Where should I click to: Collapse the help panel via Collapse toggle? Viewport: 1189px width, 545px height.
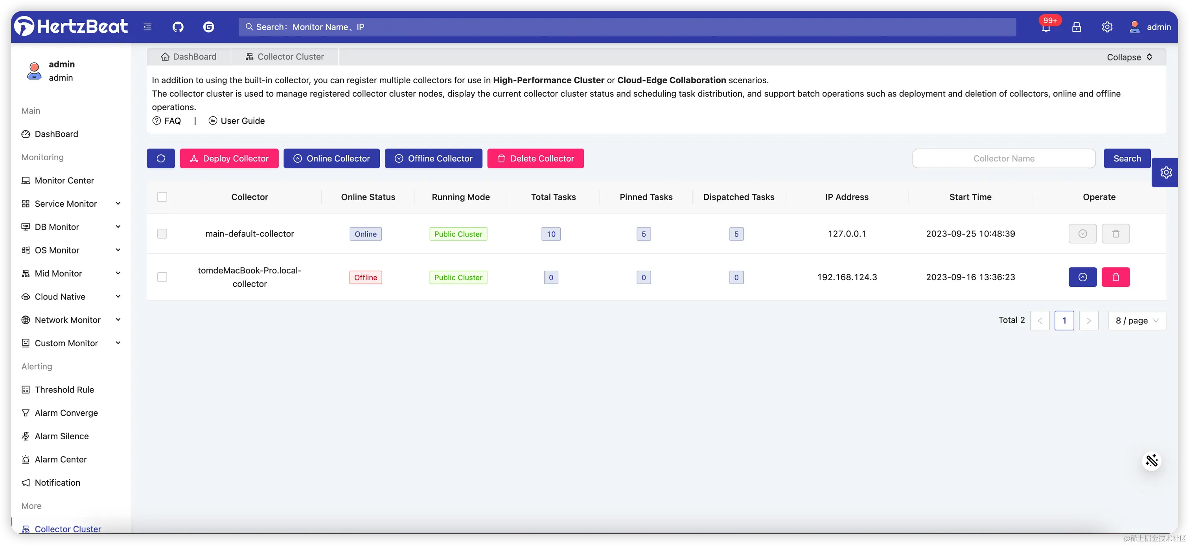pyautogui.click(x=1129, y=57)
